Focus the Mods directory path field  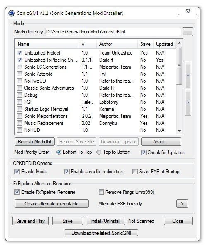tap(113, 32)
